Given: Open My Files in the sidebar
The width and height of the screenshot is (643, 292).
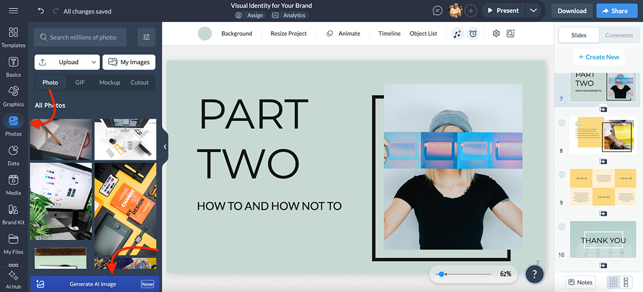Looking at the screenshot, I should (13, 243).
